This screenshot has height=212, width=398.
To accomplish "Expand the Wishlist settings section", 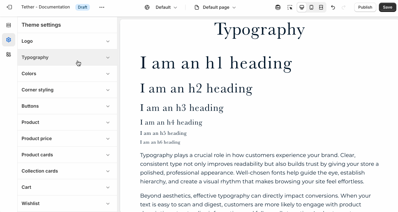I will point(67,203).
